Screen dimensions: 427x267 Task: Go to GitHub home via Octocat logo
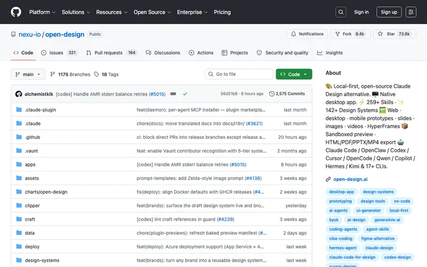click(16, 12)
